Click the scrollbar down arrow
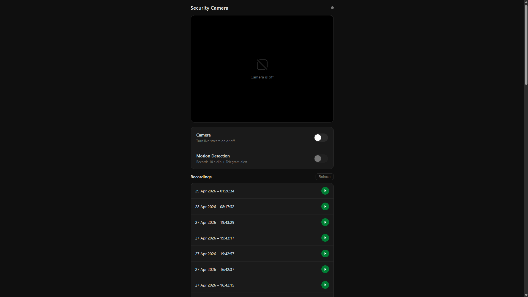Image resolution: width=528 pixels, height=297 pixels. point(526,295)
